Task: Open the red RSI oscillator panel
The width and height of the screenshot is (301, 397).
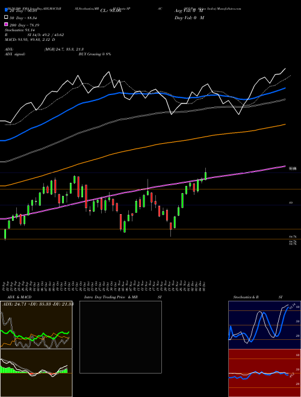Action: coord(264,373)
